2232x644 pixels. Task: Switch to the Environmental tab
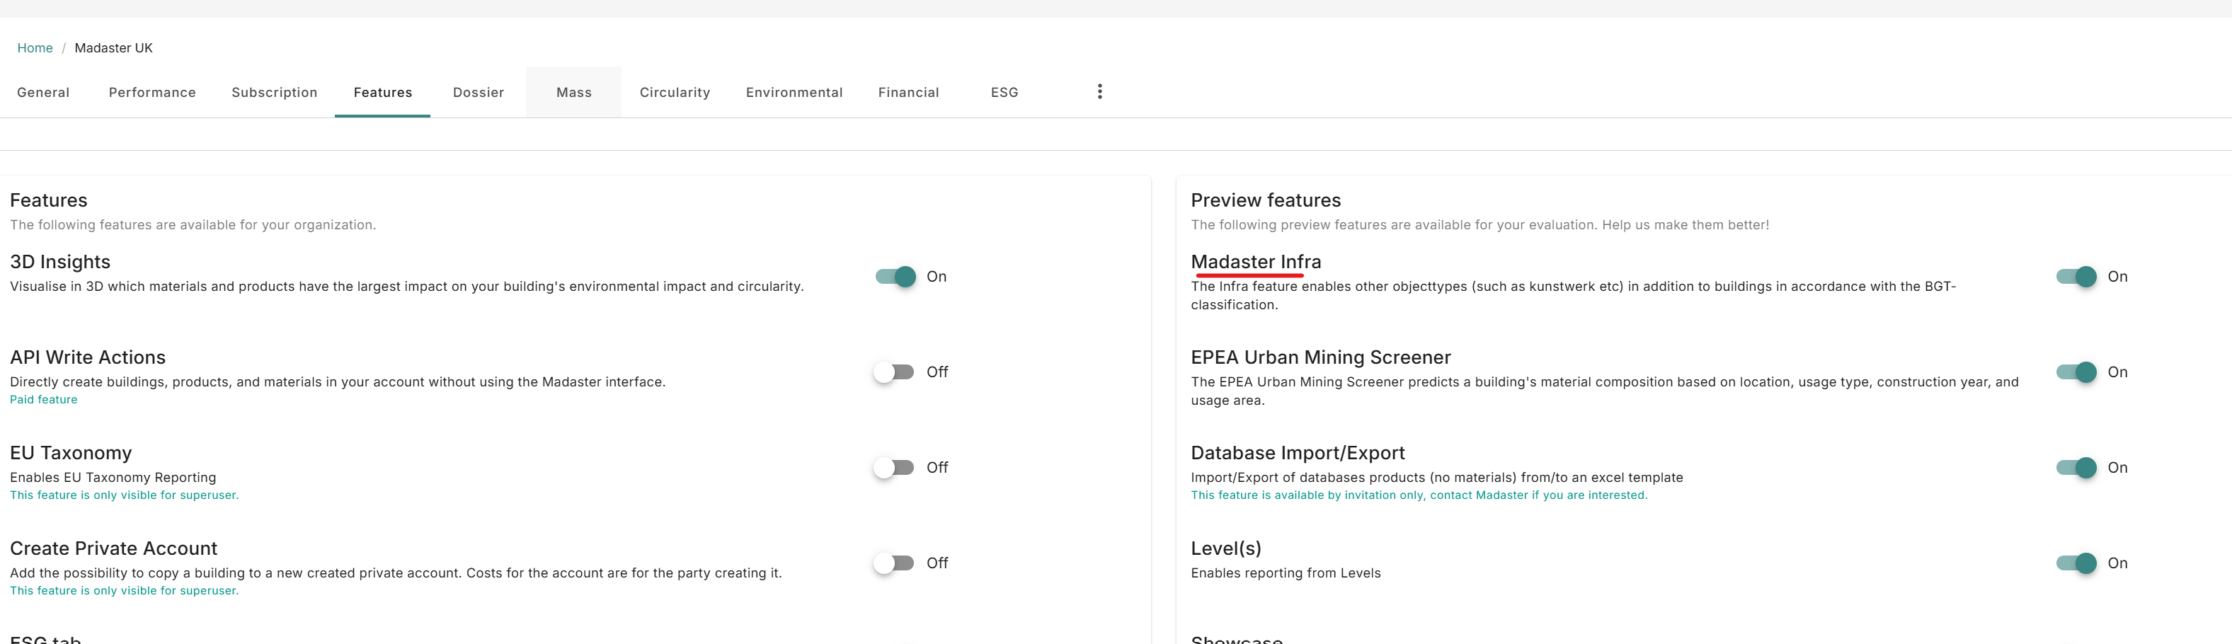click(794, 92)
